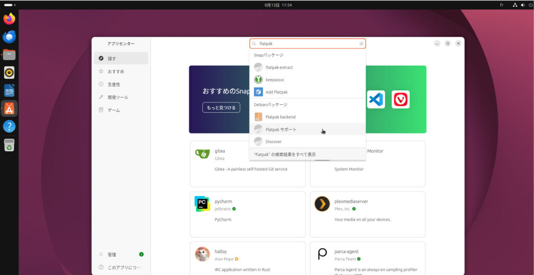Select the keepassxc search result
The image size is (534, 275).
(308, 79)
